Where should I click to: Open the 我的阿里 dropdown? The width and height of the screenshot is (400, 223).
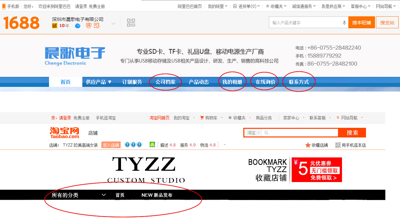[218, 6]
